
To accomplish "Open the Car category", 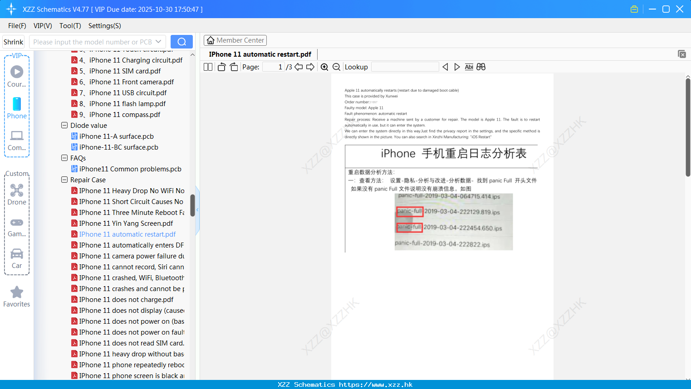I will [17, 258].
